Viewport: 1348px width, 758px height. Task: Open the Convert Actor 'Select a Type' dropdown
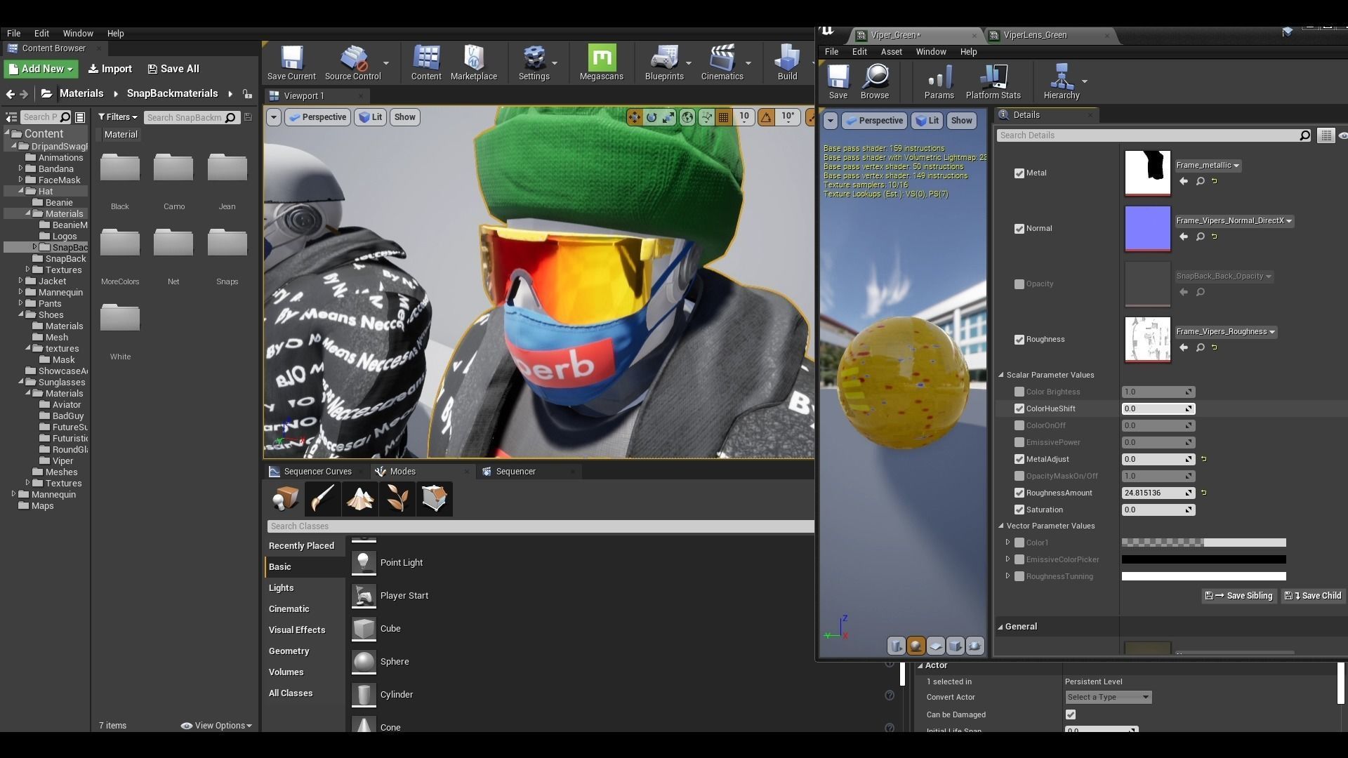pos(1107,697)
